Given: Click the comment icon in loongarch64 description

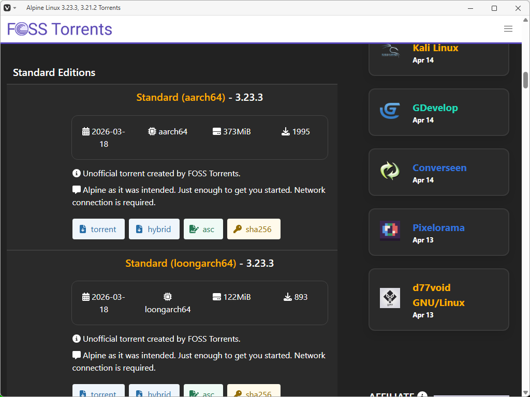Looking at the screenshot, I should click(x=77, y=355).
